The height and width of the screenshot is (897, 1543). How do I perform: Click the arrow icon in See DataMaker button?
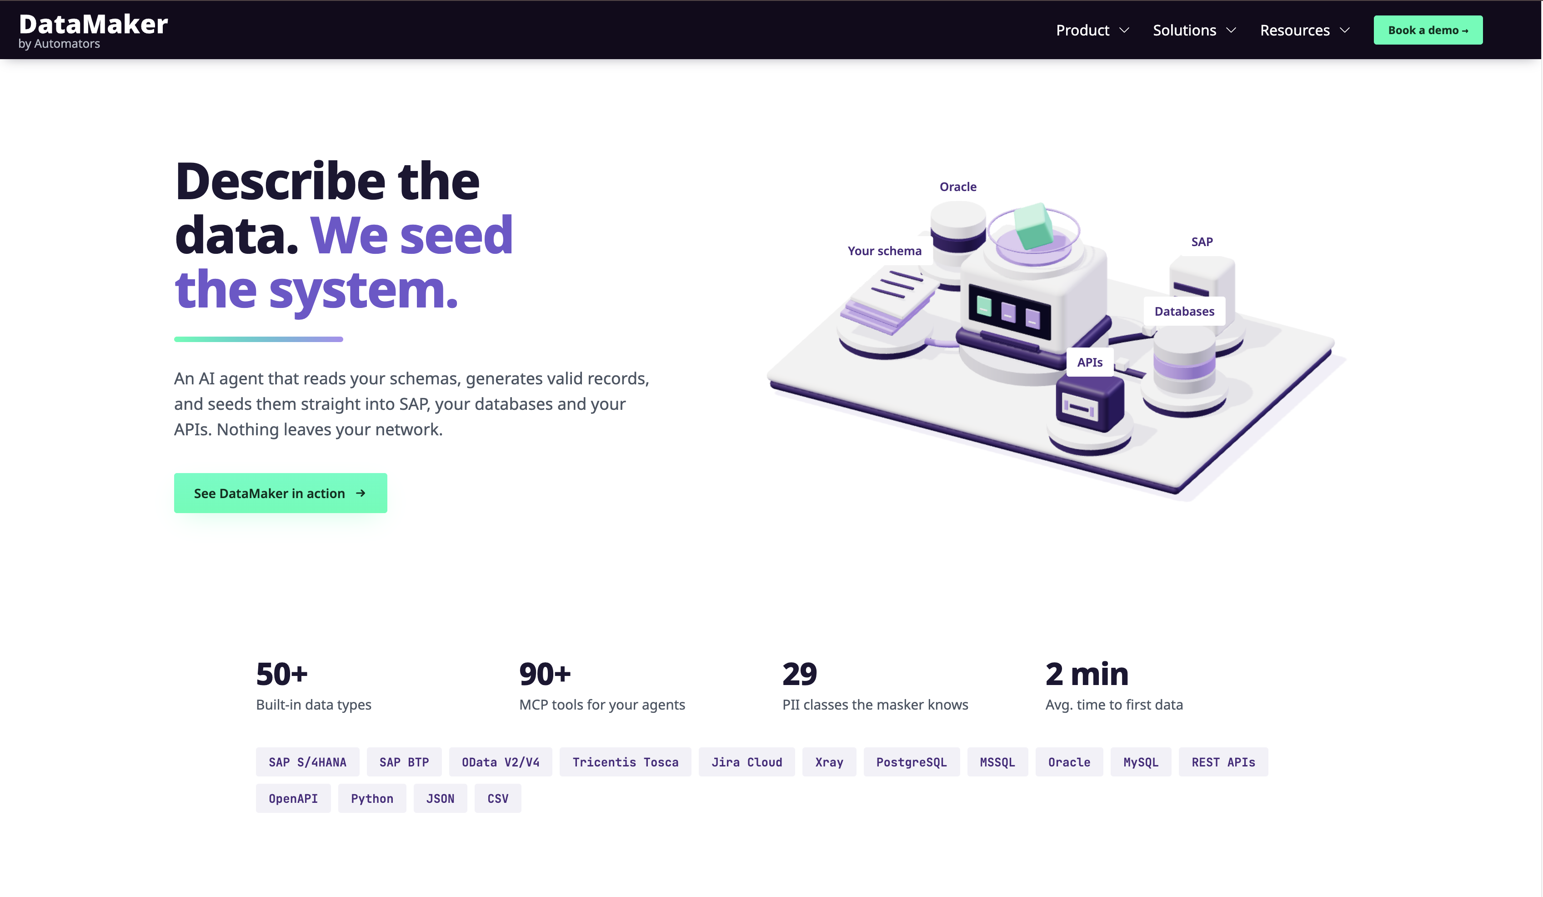(361, 493)
